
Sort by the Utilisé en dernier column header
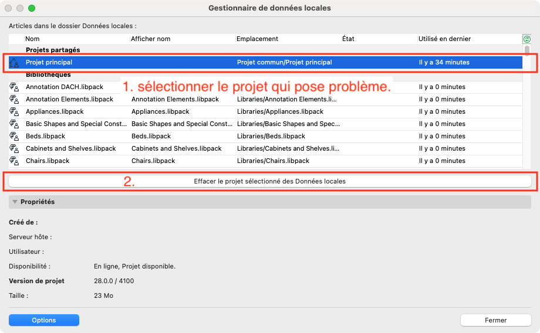tap(444, 39)
